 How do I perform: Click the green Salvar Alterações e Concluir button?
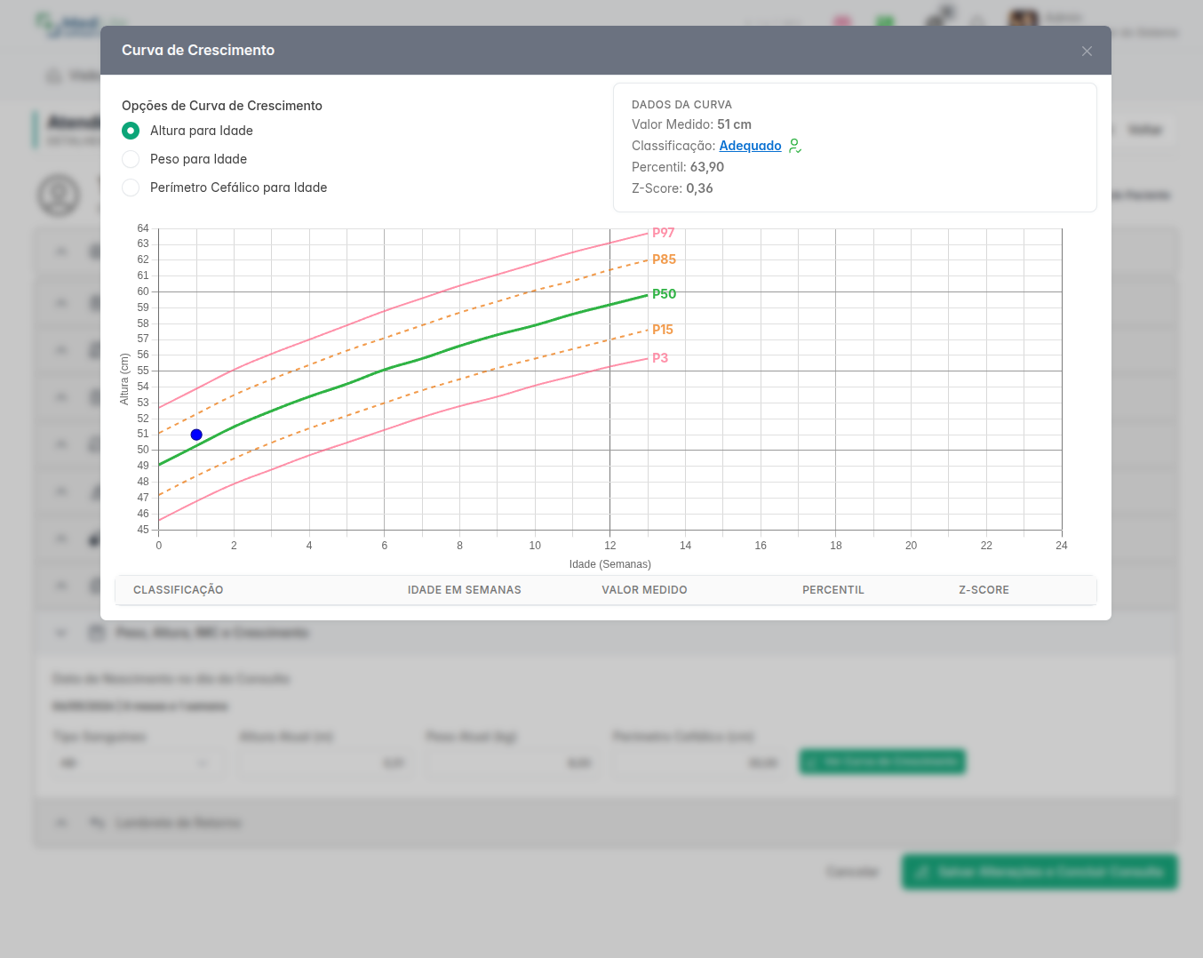point(1040,872)
